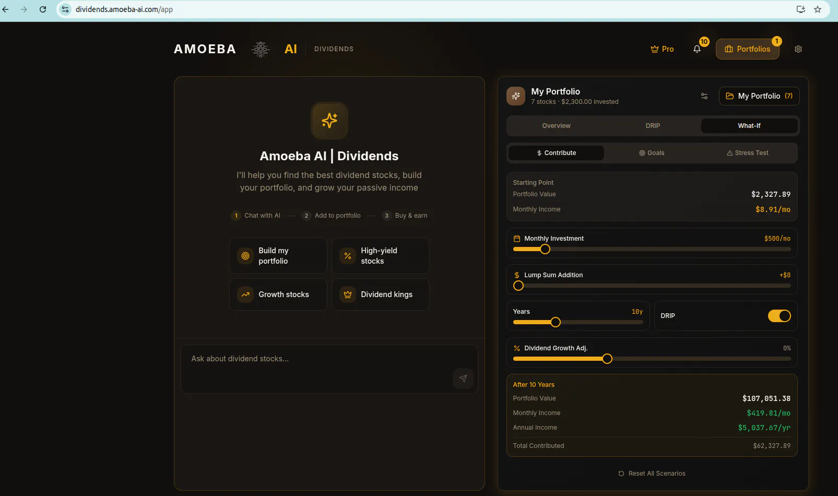Click the percent icon on High-yield stocks
The height and width of the screenshot is (496, 838).
pyautogui.click(x=348, y=256)
